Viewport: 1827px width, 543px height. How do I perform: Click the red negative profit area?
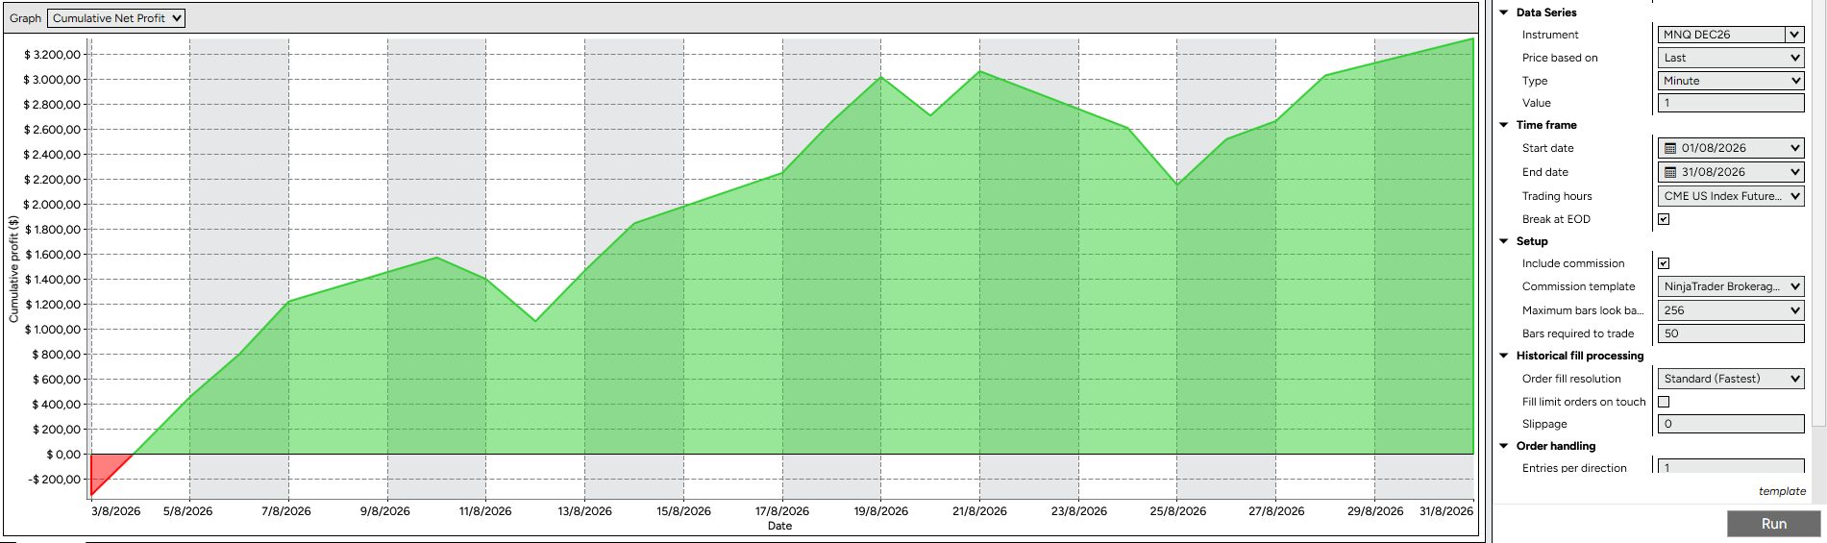point(104,470)
